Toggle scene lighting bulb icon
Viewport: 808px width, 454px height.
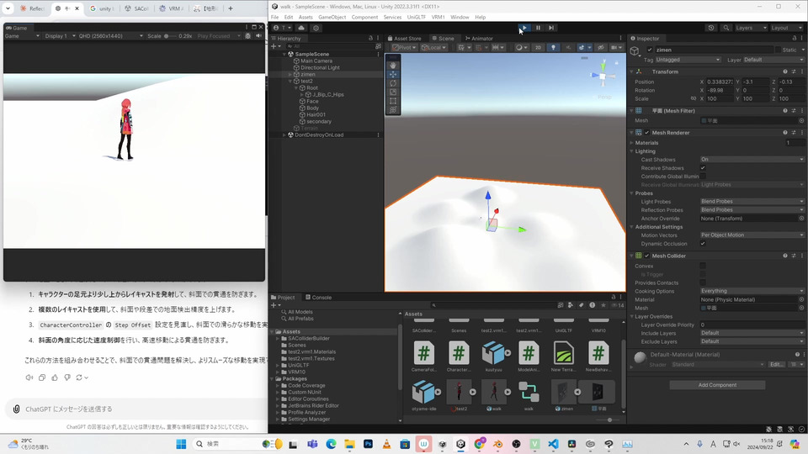pyautogui.click(x=553, y=47)
